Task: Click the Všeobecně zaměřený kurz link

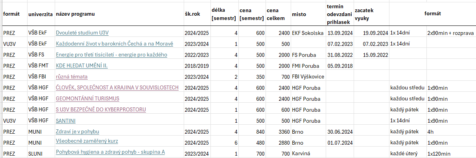Action: (x=87, y=141)
